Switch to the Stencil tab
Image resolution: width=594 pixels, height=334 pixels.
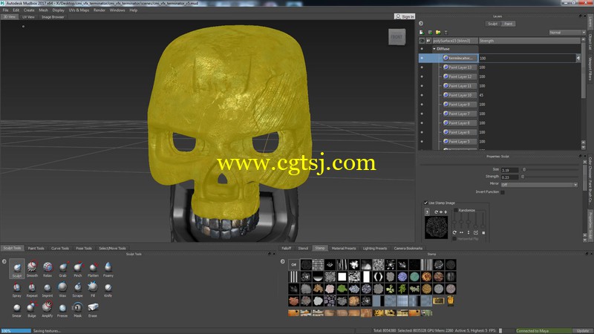click(x=303, y=249)
